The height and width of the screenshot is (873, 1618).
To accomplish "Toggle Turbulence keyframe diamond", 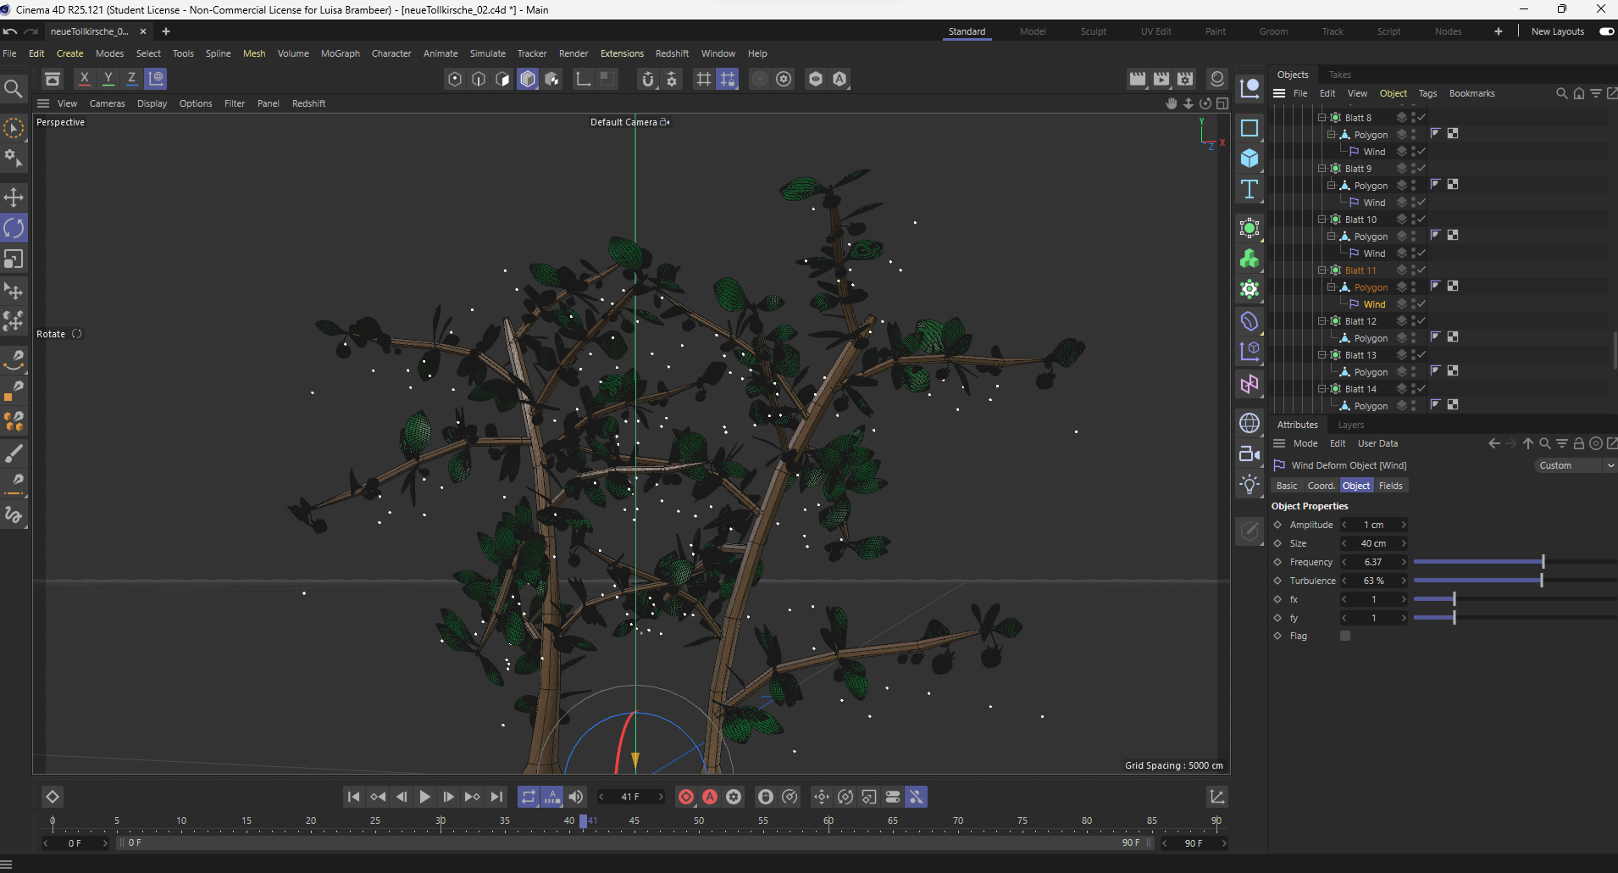I will [x=1277, y=581].
